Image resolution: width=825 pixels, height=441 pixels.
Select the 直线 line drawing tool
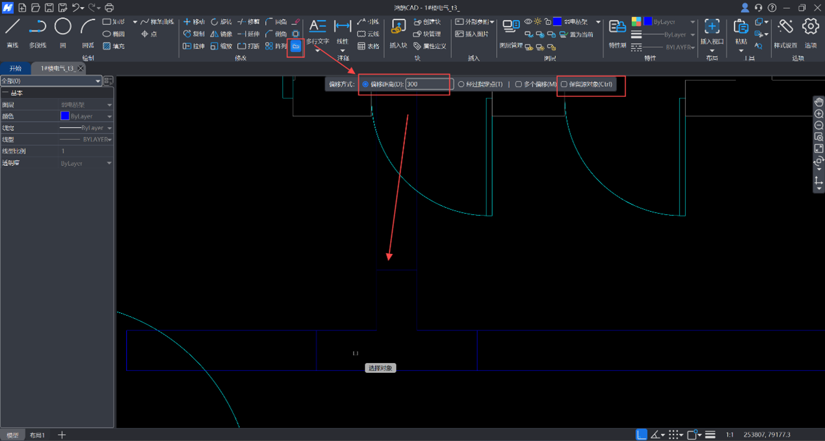pos(12,27)
